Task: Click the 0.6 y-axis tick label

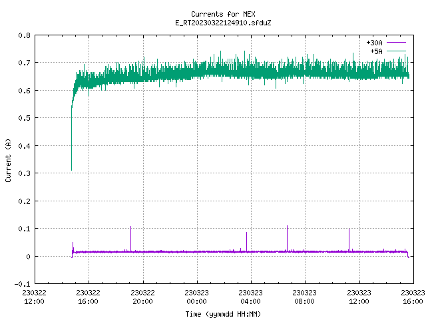Action: coord(24,91)
